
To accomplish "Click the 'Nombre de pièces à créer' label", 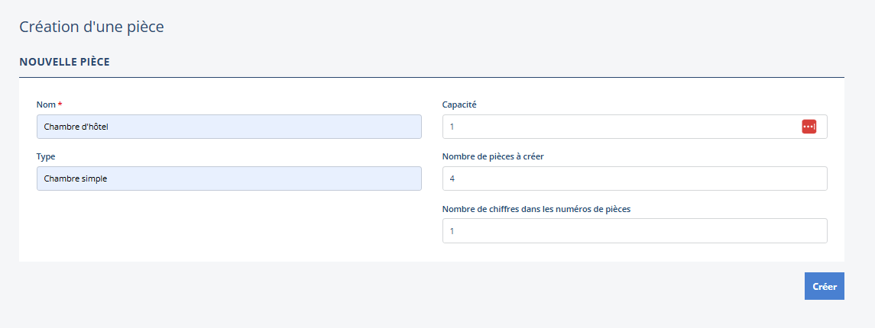I will tap(493, 156).
